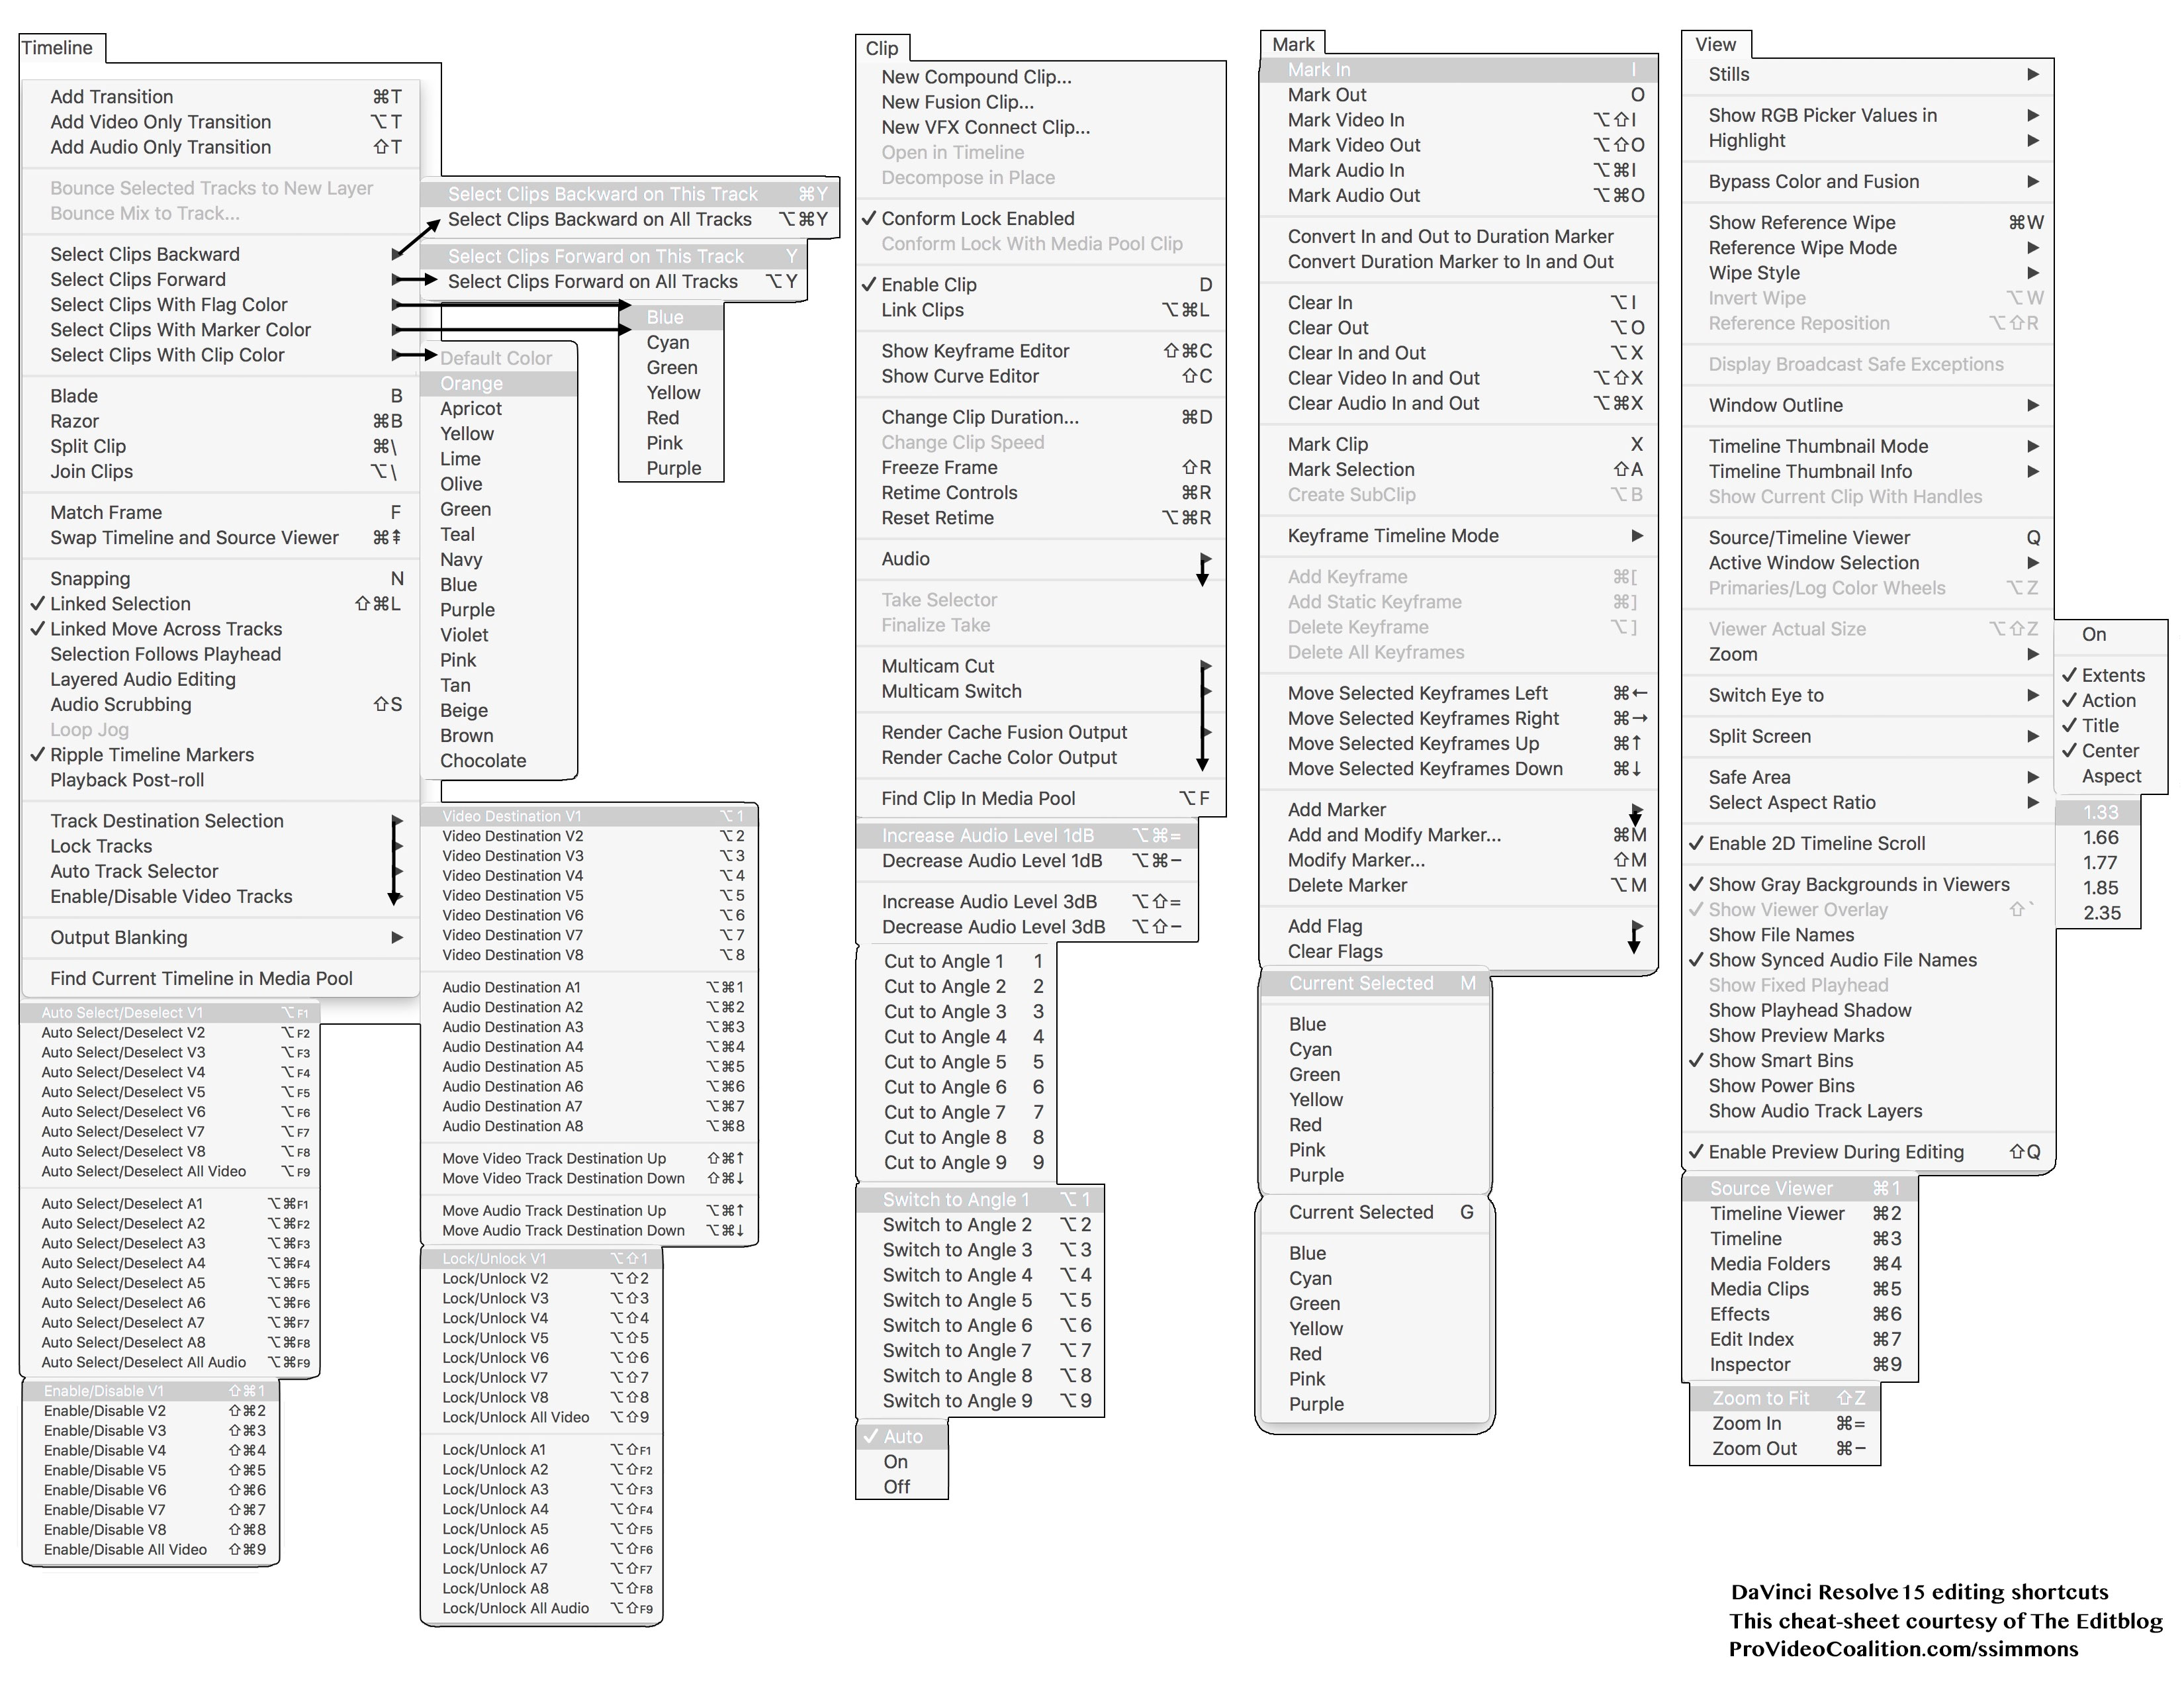Click Find Clip In Media Pool
The width and height of the screenshot is (2184, 1688).
[1041, 798]
